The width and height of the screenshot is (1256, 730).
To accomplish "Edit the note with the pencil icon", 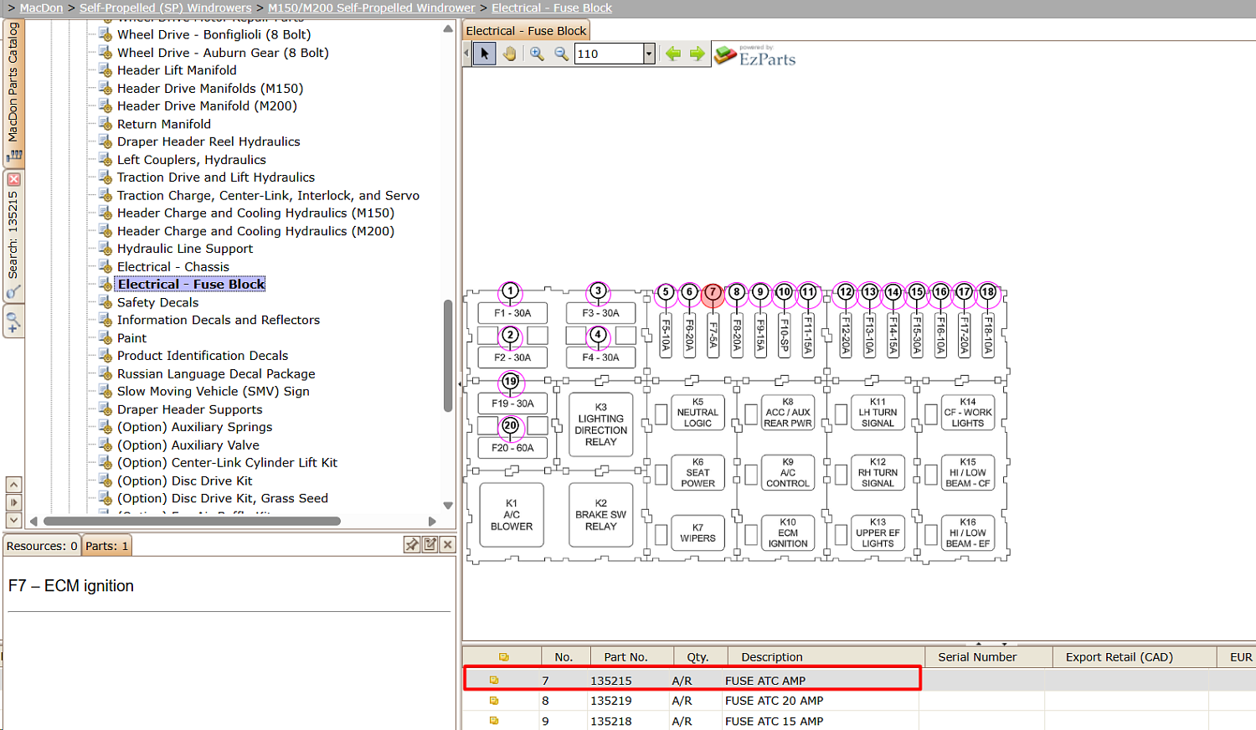I will (x=430, y=545).
